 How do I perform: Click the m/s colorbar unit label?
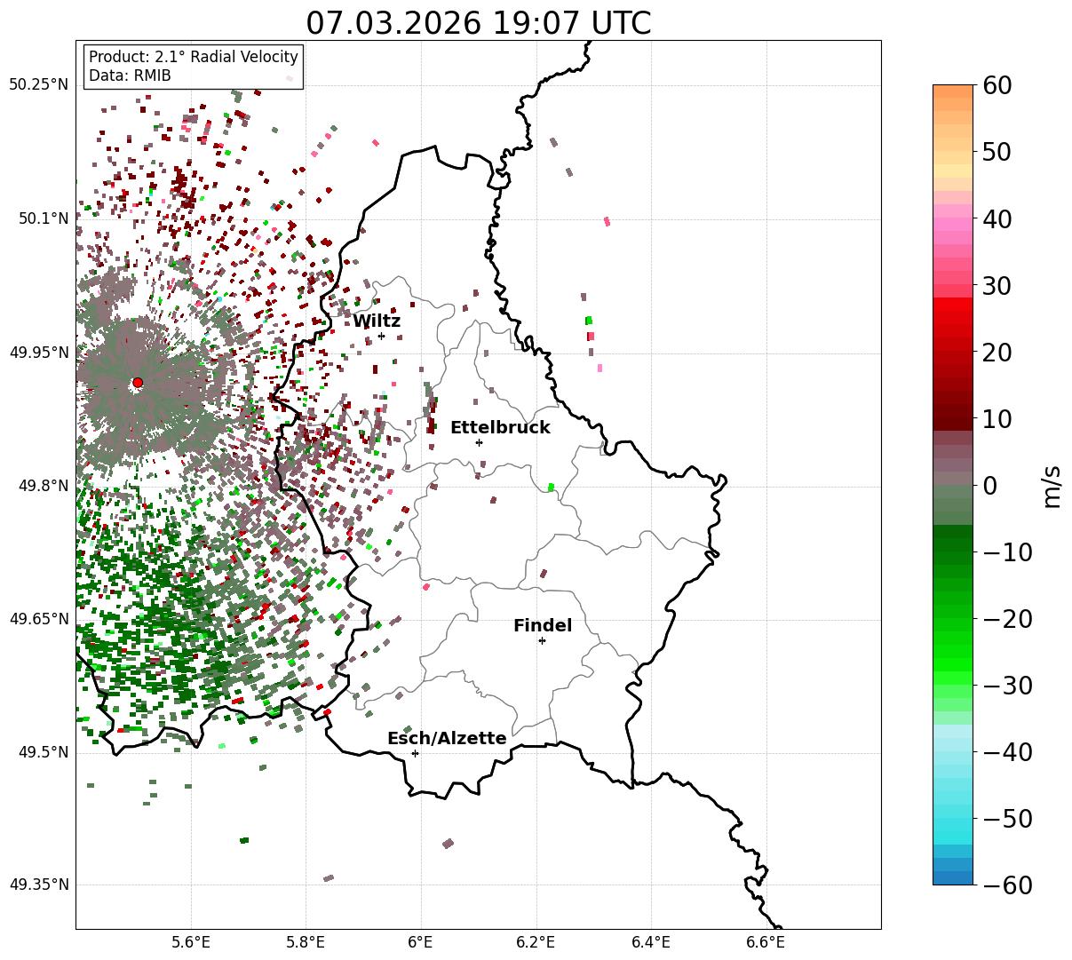(1052, 486)
